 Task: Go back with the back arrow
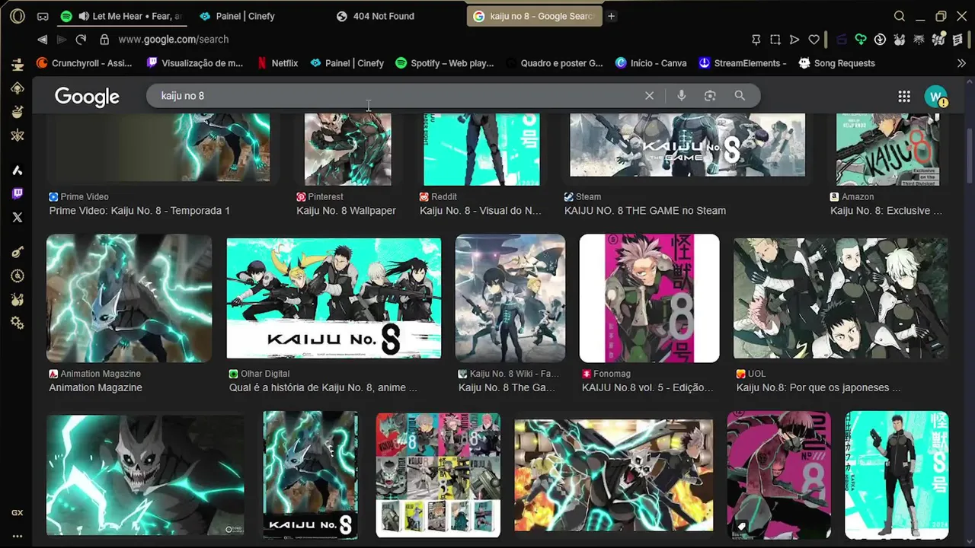click(x=42, y=40)
